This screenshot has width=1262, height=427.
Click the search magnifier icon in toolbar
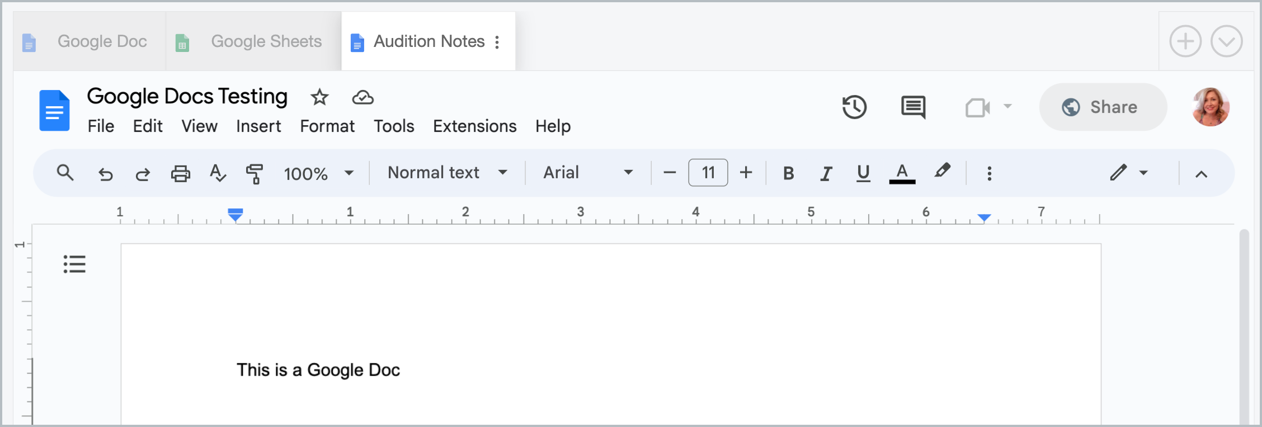click(x=65, y=173)
